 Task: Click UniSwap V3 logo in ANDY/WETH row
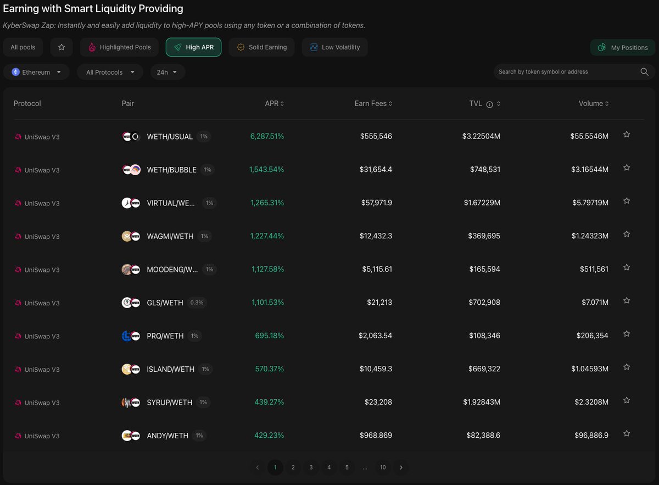[18, 436]
